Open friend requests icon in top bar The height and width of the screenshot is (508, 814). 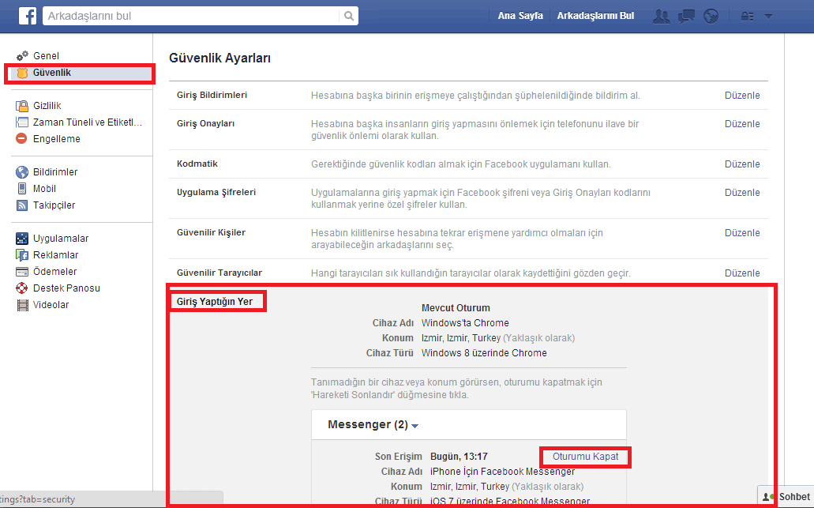click(661, 16)
